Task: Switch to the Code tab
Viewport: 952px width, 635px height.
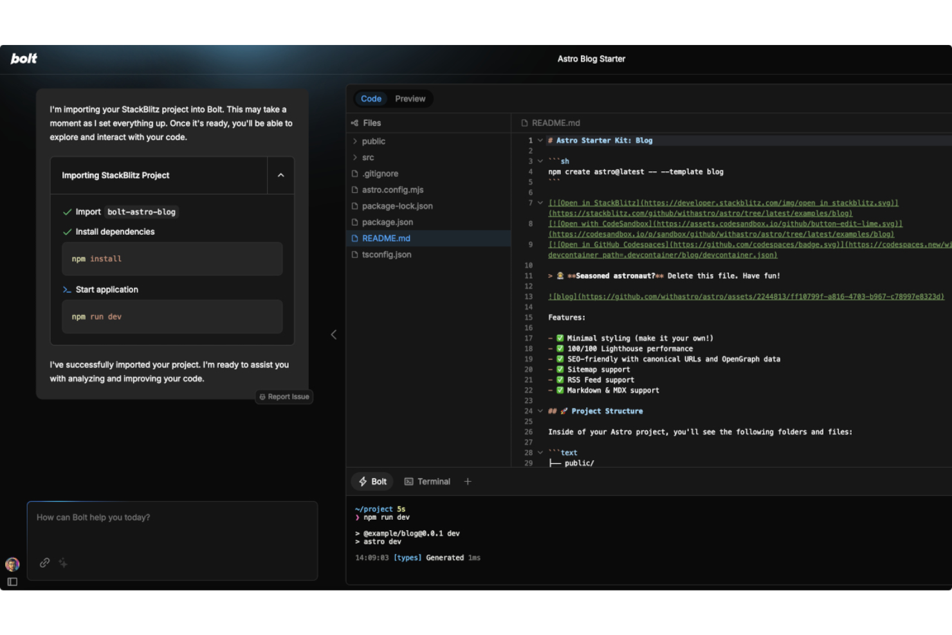Action: pyautogui.click(x=371, y=98)
